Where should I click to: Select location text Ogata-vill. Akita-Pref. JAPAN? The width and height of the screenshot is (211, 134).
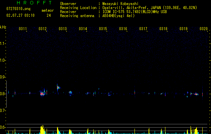click(x=131, y=8)
